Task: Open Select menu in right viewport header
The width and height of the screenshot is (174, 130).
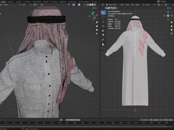Action: pyautogui.click(x=127, y=5)
